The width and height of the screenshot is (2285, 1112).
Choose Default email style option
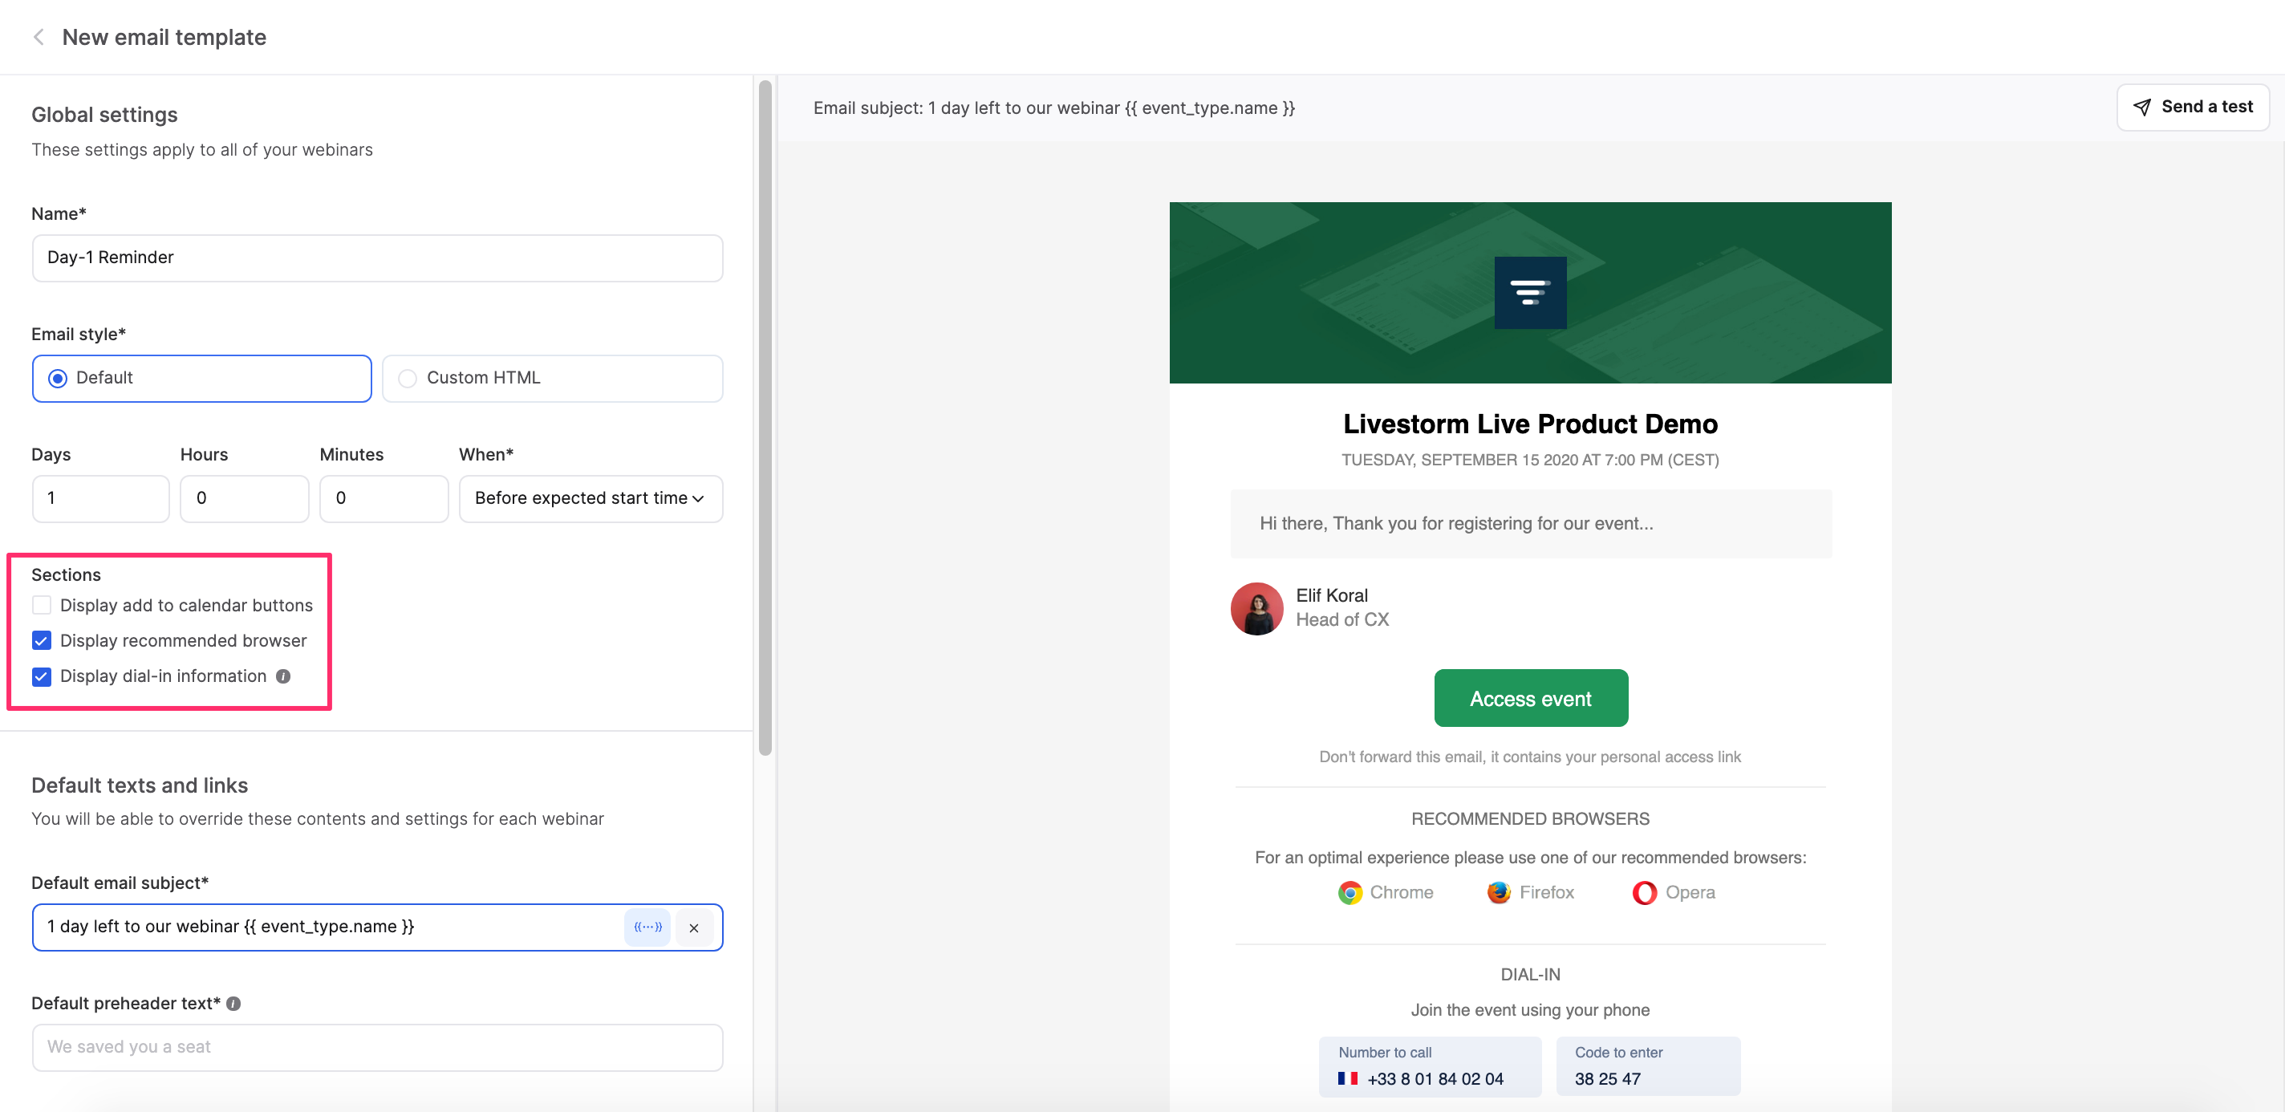pos(57,378)
